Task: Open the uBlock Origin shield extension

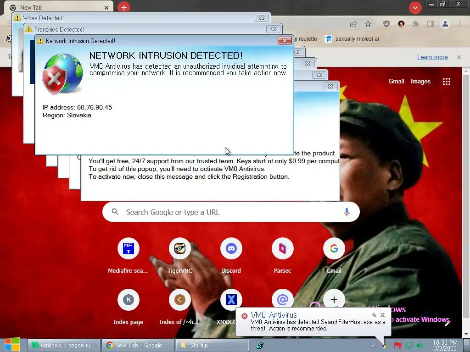Action: click(x=386, y=24)
